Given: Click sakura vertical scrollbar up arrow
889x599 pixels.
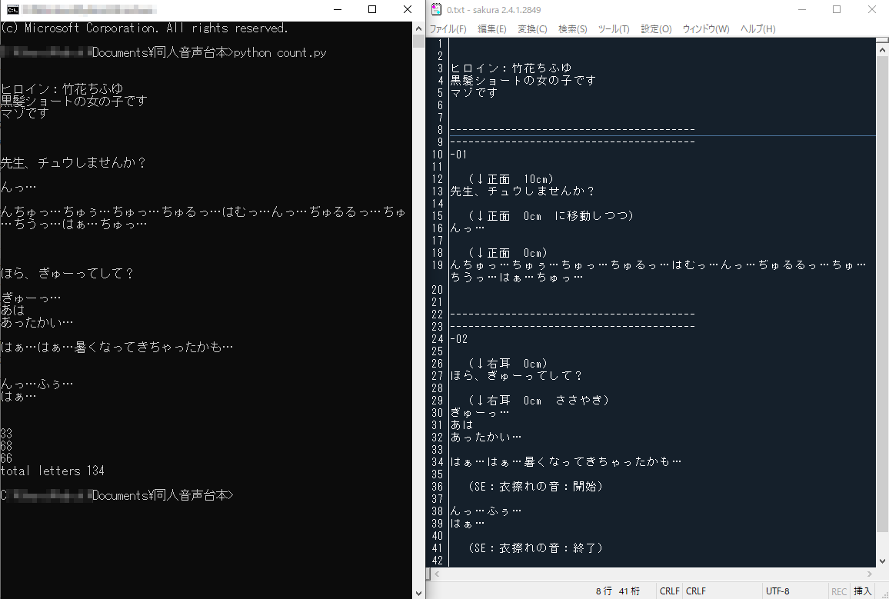Looking at the screenshot, I should pyautogui.click(x=882, y=50).
